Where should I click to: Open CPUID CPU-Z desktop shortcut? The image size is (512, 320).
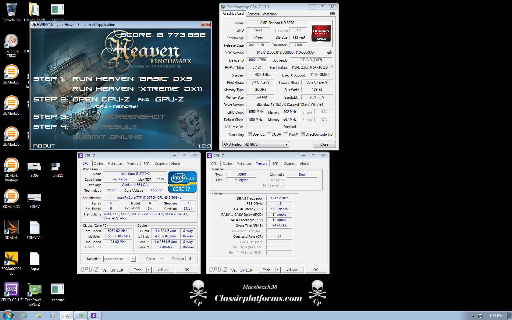11,292
